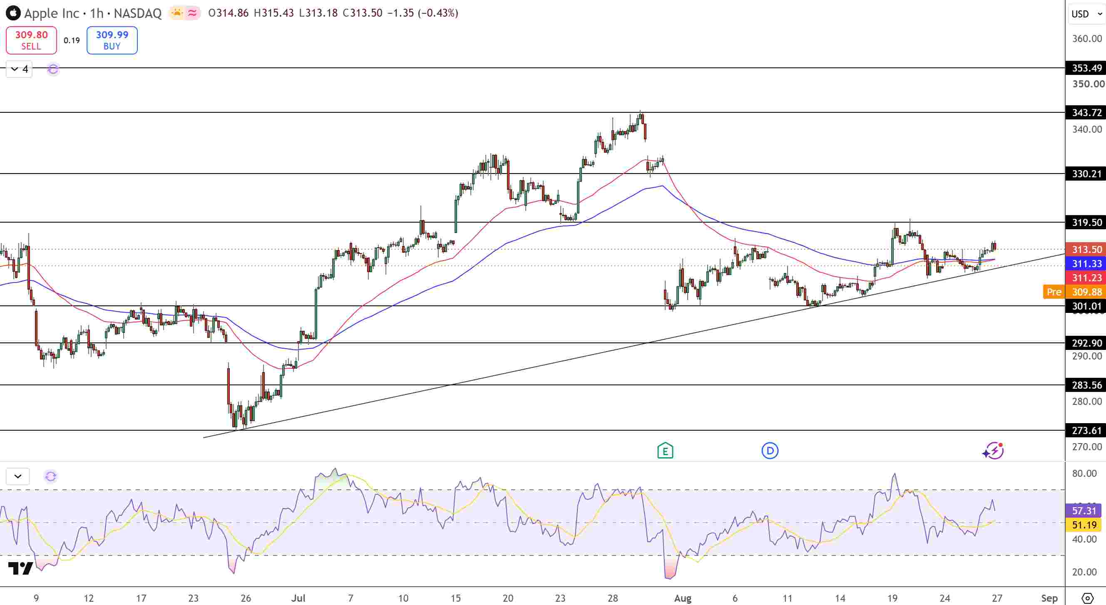Viewport: 1106px width, 605px height.
Task: Click the RSI average 51.19 value label
Action: tap(1084, 525)
